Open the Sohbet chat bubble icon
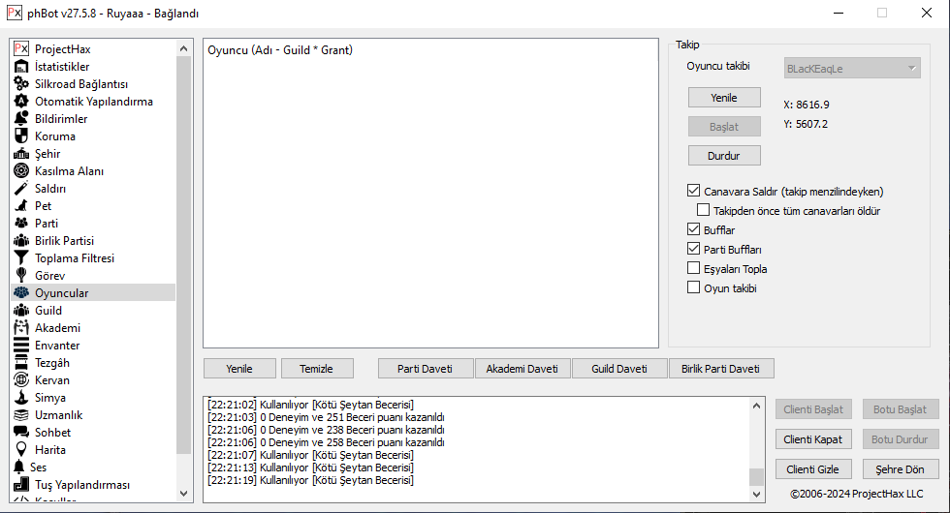950x513 pixels. [21, 433]
